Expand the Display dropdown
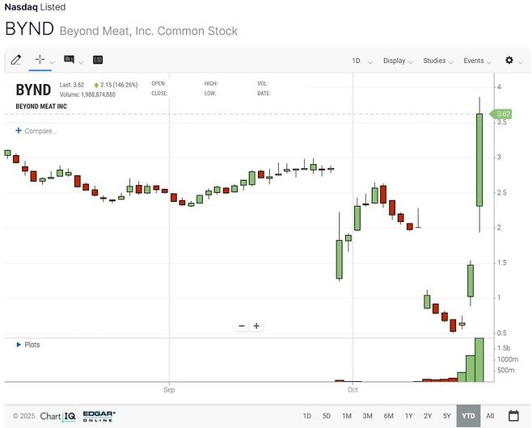 (398, 61)
